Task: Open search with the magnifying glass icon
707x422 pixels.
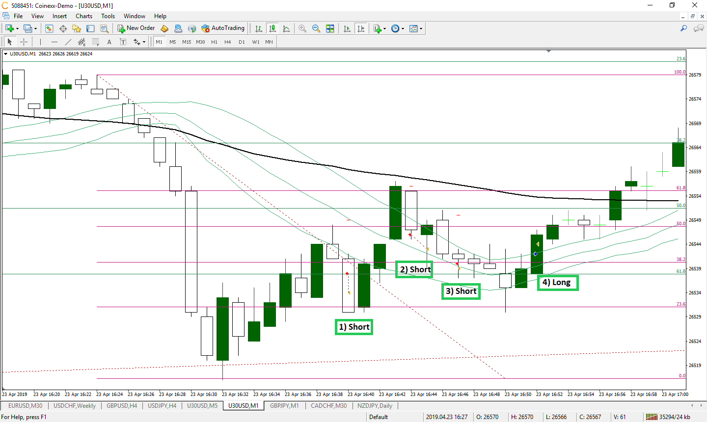Action: pos(683,28)
